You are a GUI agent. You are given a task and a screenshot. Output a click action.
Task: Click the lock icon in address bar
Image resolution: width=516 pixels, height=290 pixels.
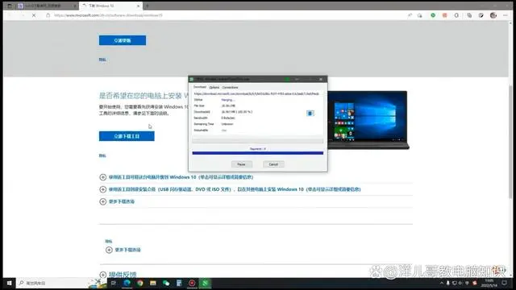click(48, 15)
